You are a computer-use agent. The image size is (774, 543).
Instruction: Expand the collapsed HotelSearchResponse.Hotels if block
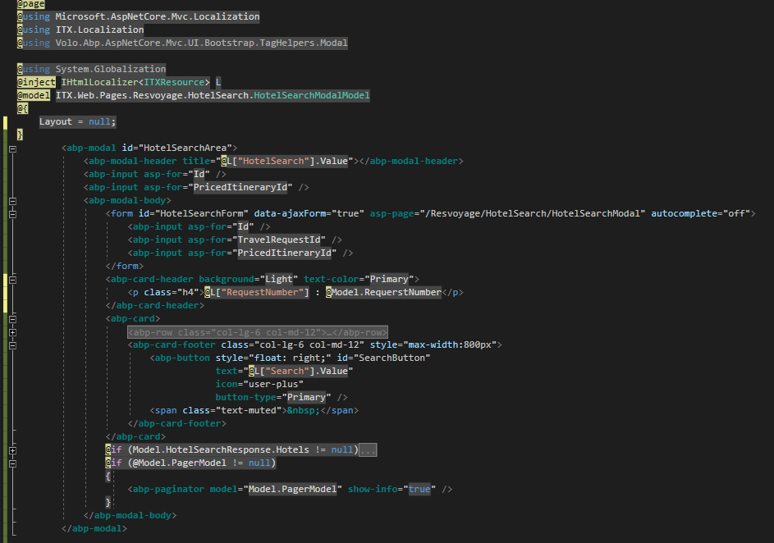tap(12, 450)
